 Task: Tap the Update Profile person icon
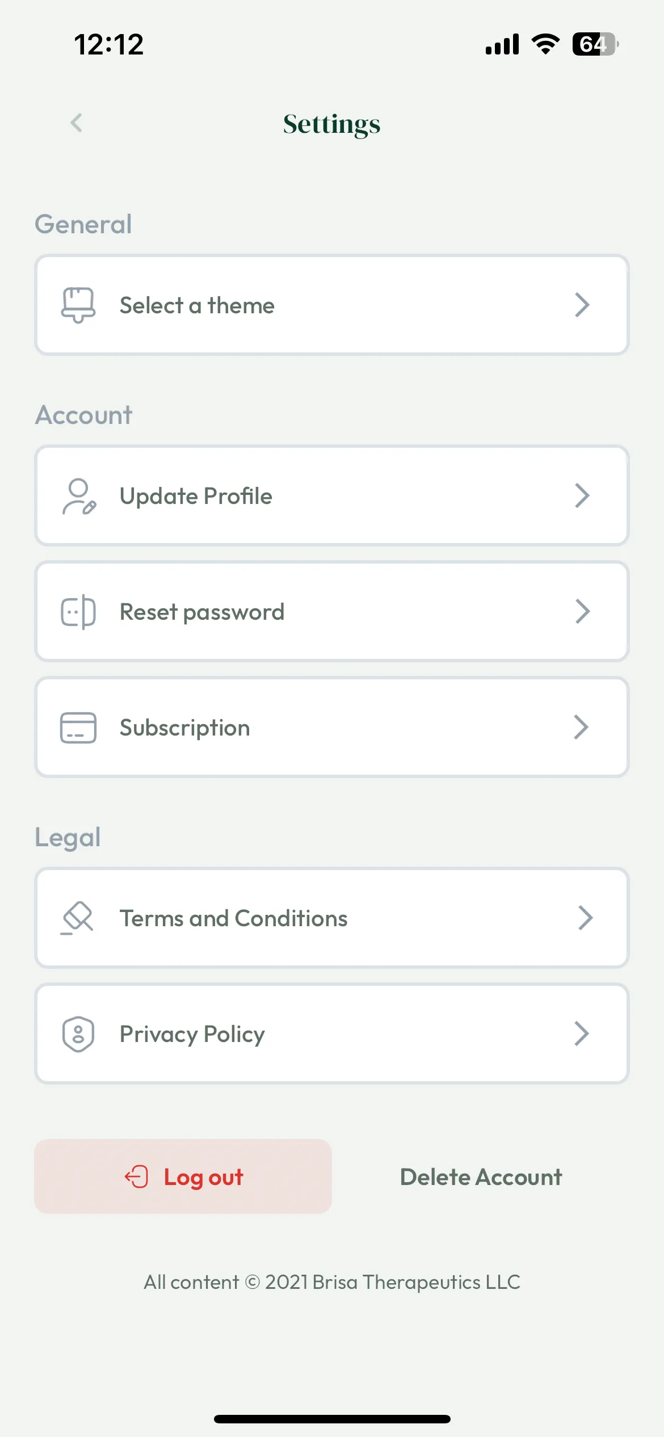pyautogui.click(x=78, y=497)
